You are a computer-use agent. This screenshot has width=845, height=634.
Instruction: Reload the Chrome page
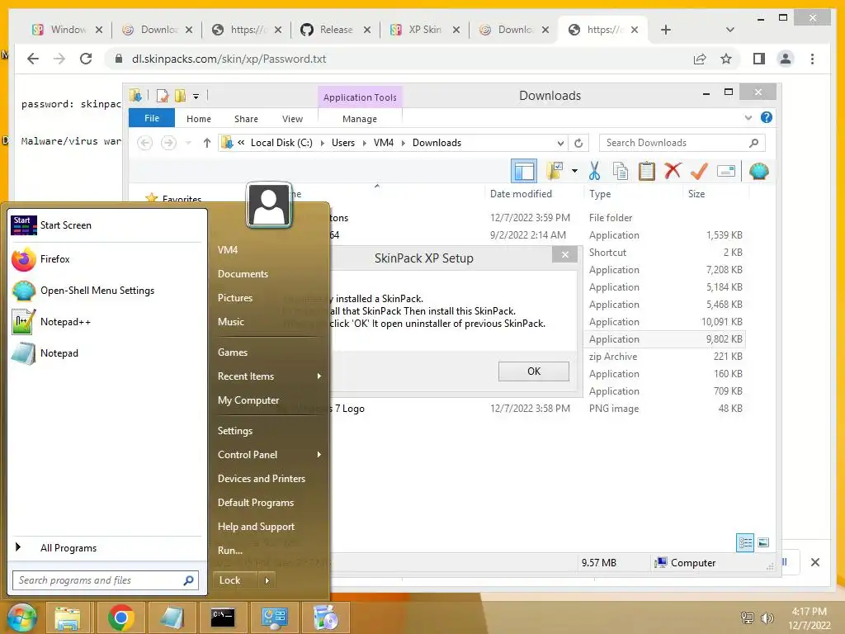(x=86, y=59)
